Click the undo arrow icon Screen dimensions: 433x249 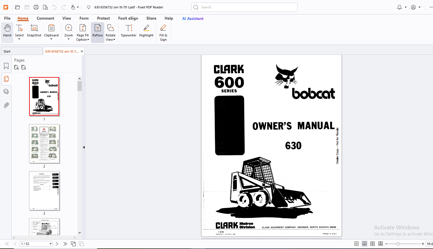point(54,7)
